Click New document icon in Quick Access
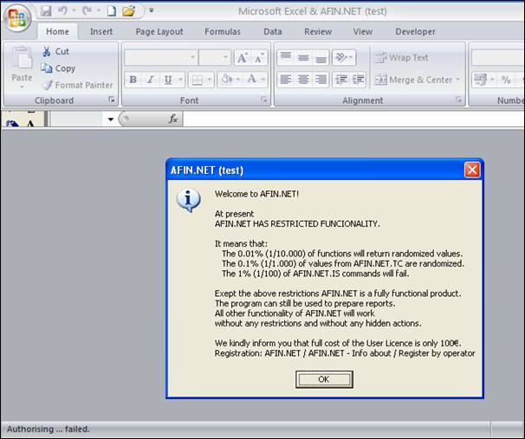This screenshot has height=439, width=525. pos(111,11)
